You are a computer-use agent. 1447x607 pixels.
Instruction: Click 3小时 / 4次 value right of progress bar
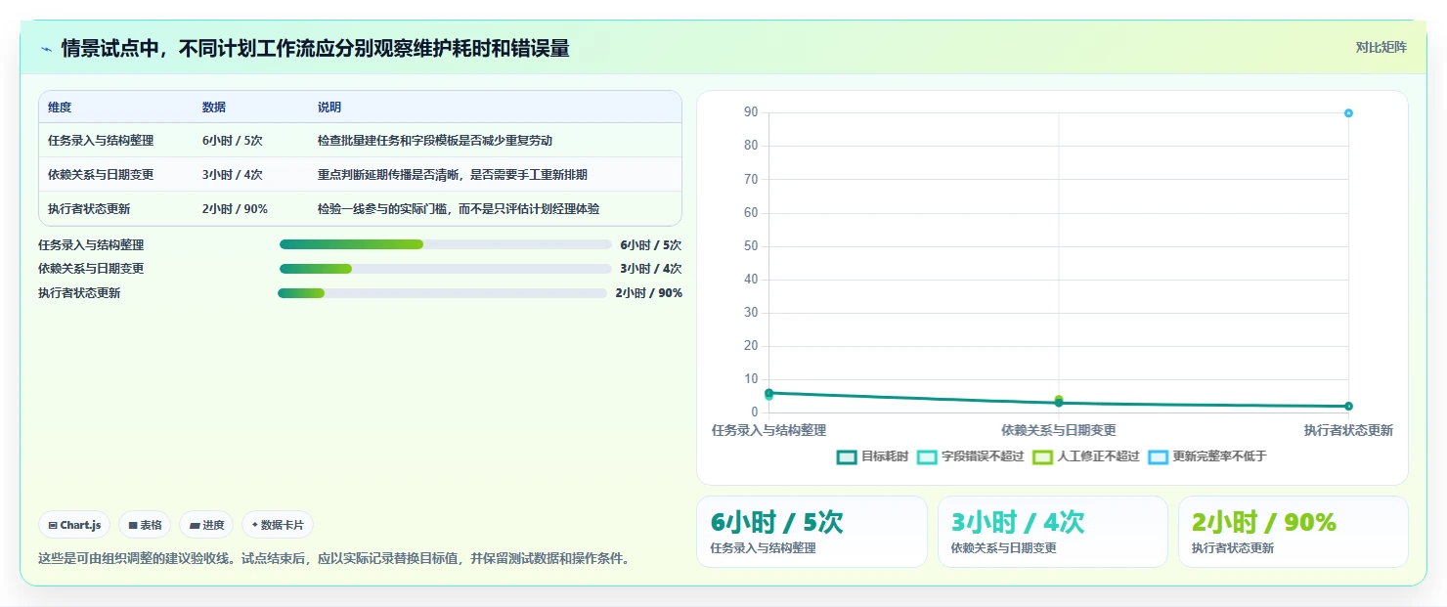point(651,269)
